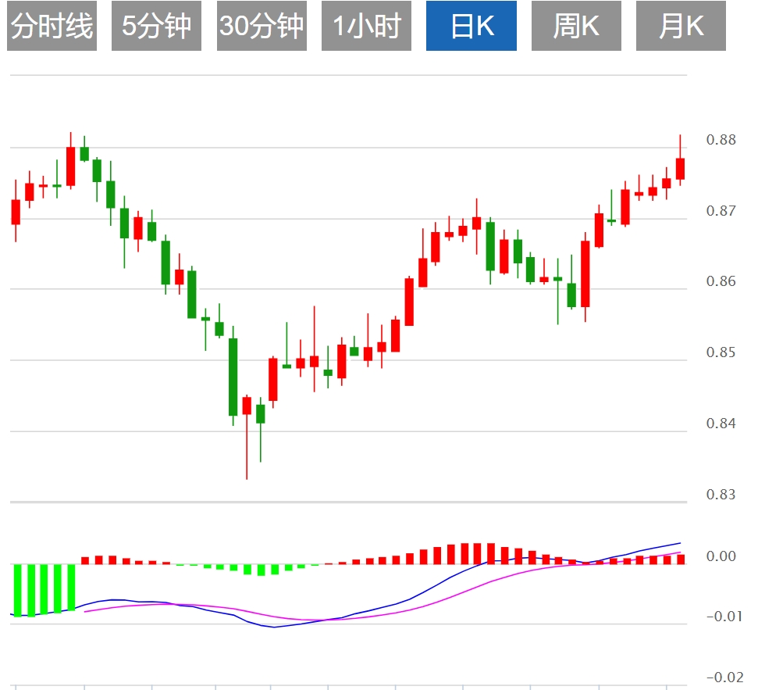The image size is (758, 690).
Task: Click the rightmost red candlestick
Action: (x=680, y=169)
